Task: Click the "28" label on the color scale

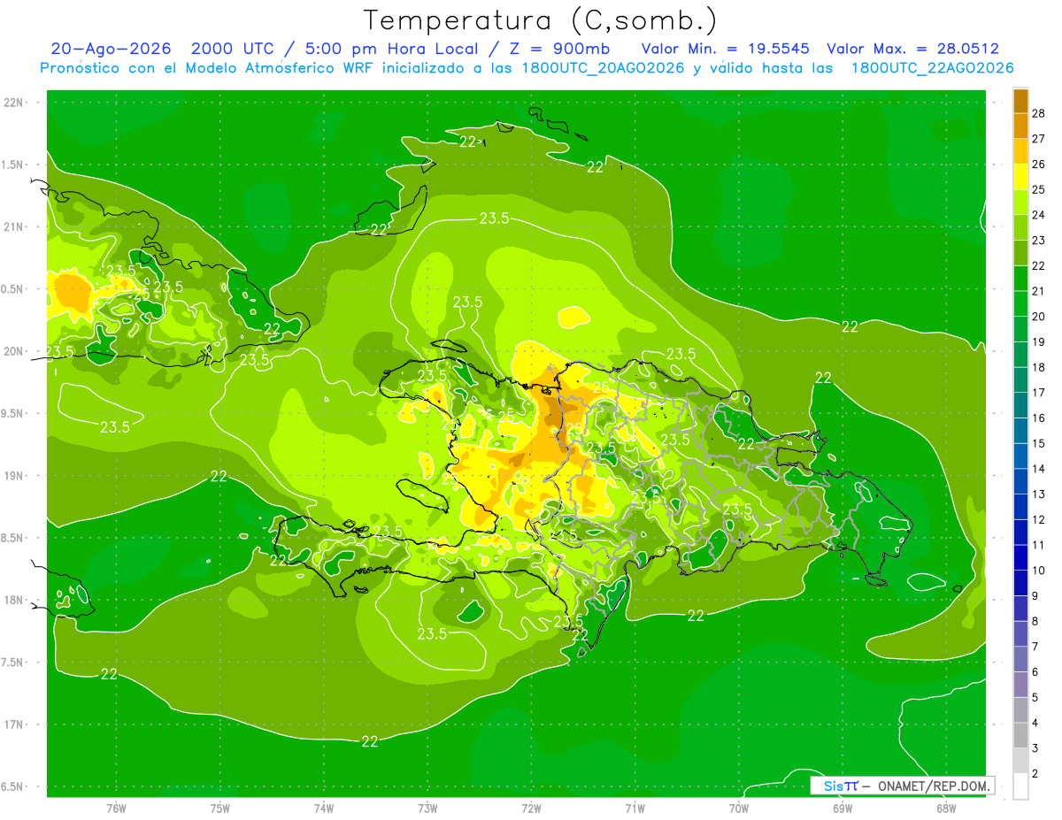Action: coord(1039,112)
